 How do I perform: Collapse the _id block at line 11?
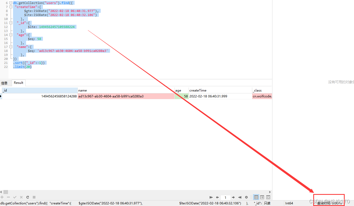tap(11, 23)
